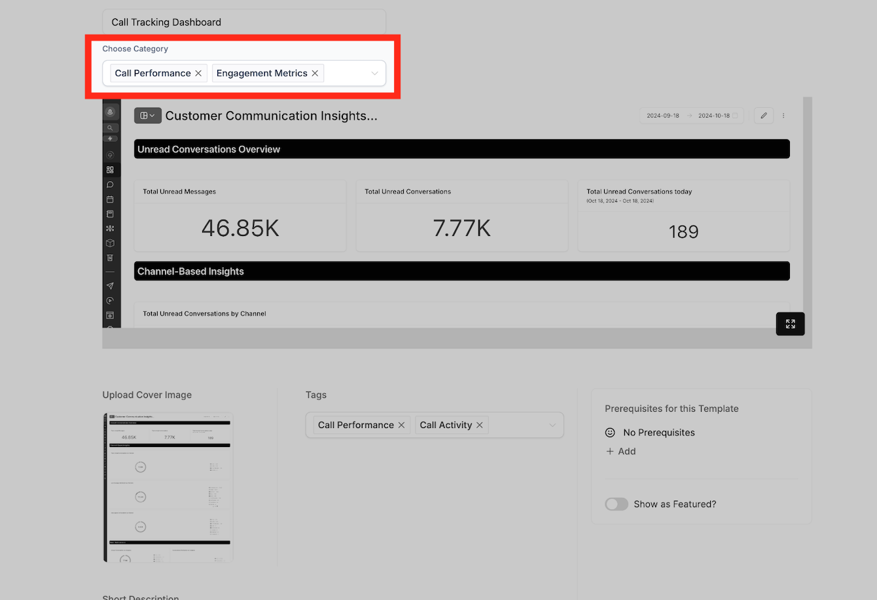Click the Customer Communication Insights title
The image size is (877, 600).
pos(271,116)
